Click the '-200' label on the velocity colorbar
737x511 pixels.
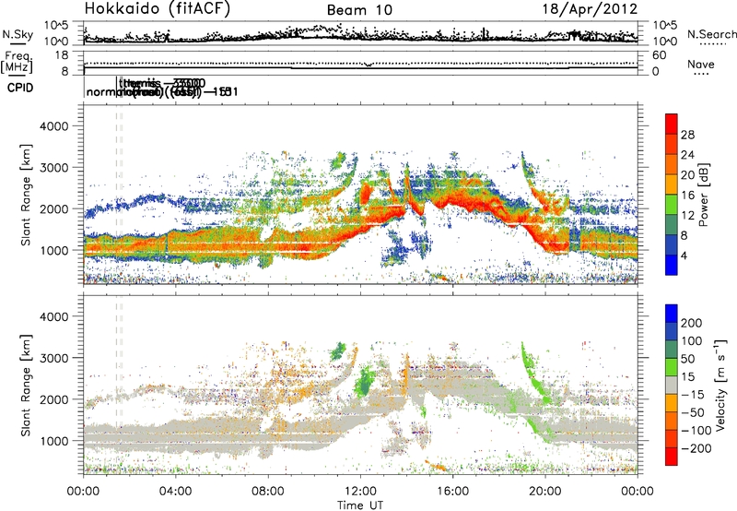coord(696,448)
